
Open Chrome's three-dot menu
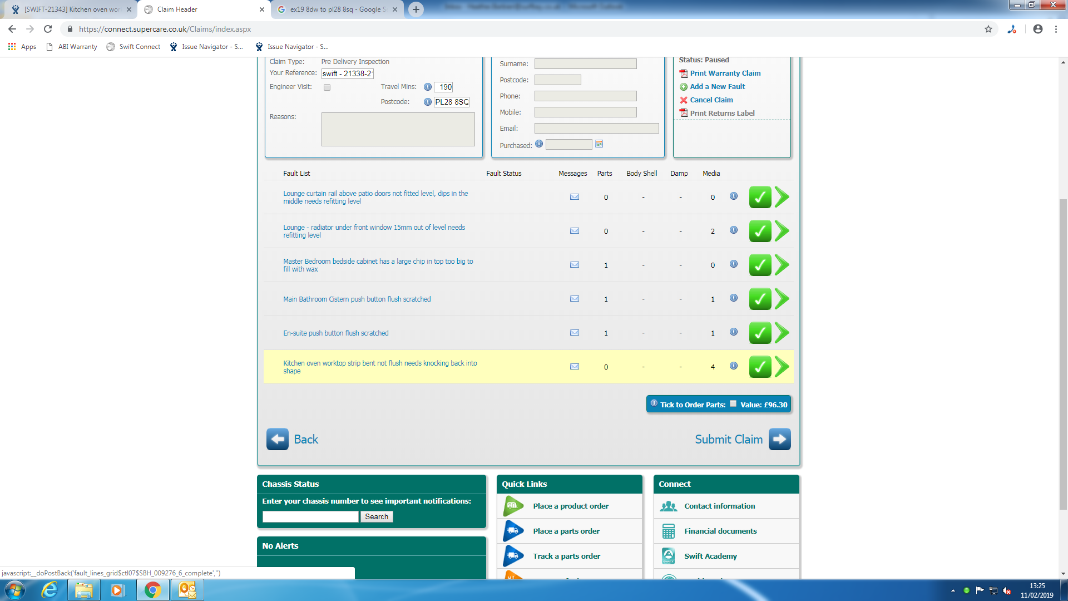[1056, 29]
